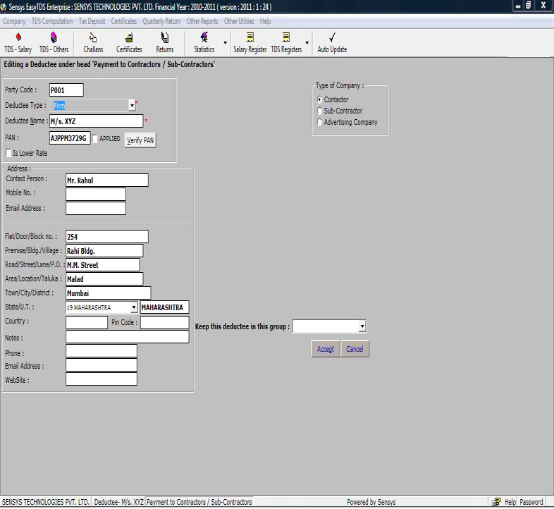The height and width of the screenshot is (509, 554).
Task: Click 'SENSYS TECHNOLOGIES PVT. LTD.' status bar entry
Action: click(x=46, y=502)
